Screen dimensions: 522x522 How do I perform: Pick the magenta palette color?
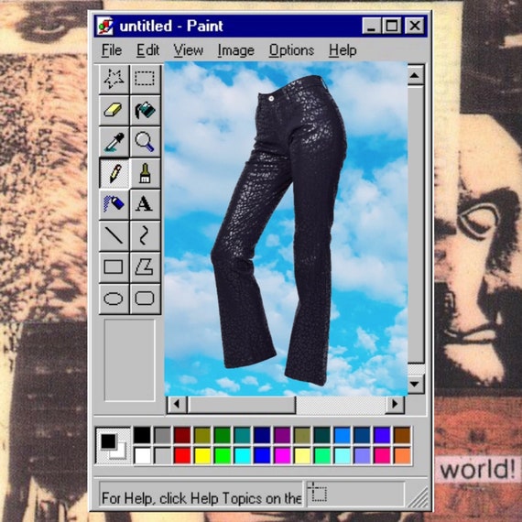[282, 455]
